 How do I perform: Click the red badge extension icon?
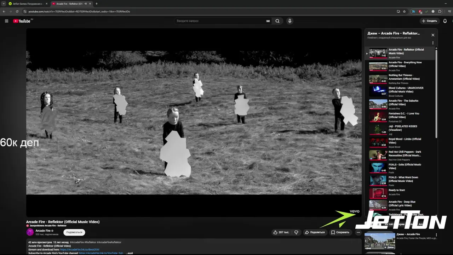pyautogui.click(x=420, y=11)
